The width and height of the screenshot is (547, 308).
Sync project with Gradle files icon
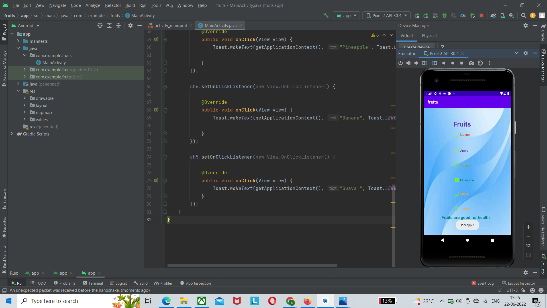[493, 15]
